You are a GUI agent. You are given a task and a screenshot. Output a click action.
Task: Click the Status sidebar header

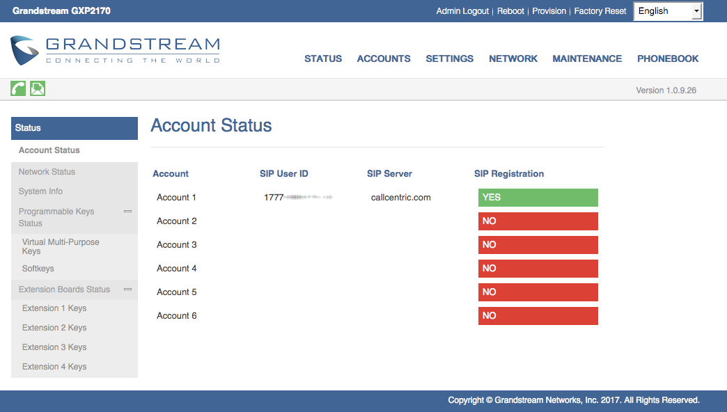75,128
